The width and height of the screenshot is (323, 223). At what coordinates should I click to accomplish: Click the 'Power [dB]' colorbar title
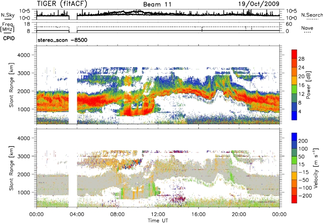coord(308,85)
